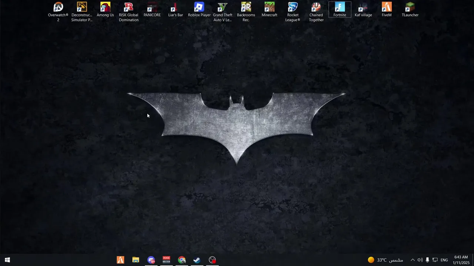Select the Rocket League shortcut
The image size is (474, 266).
(293, 11)
